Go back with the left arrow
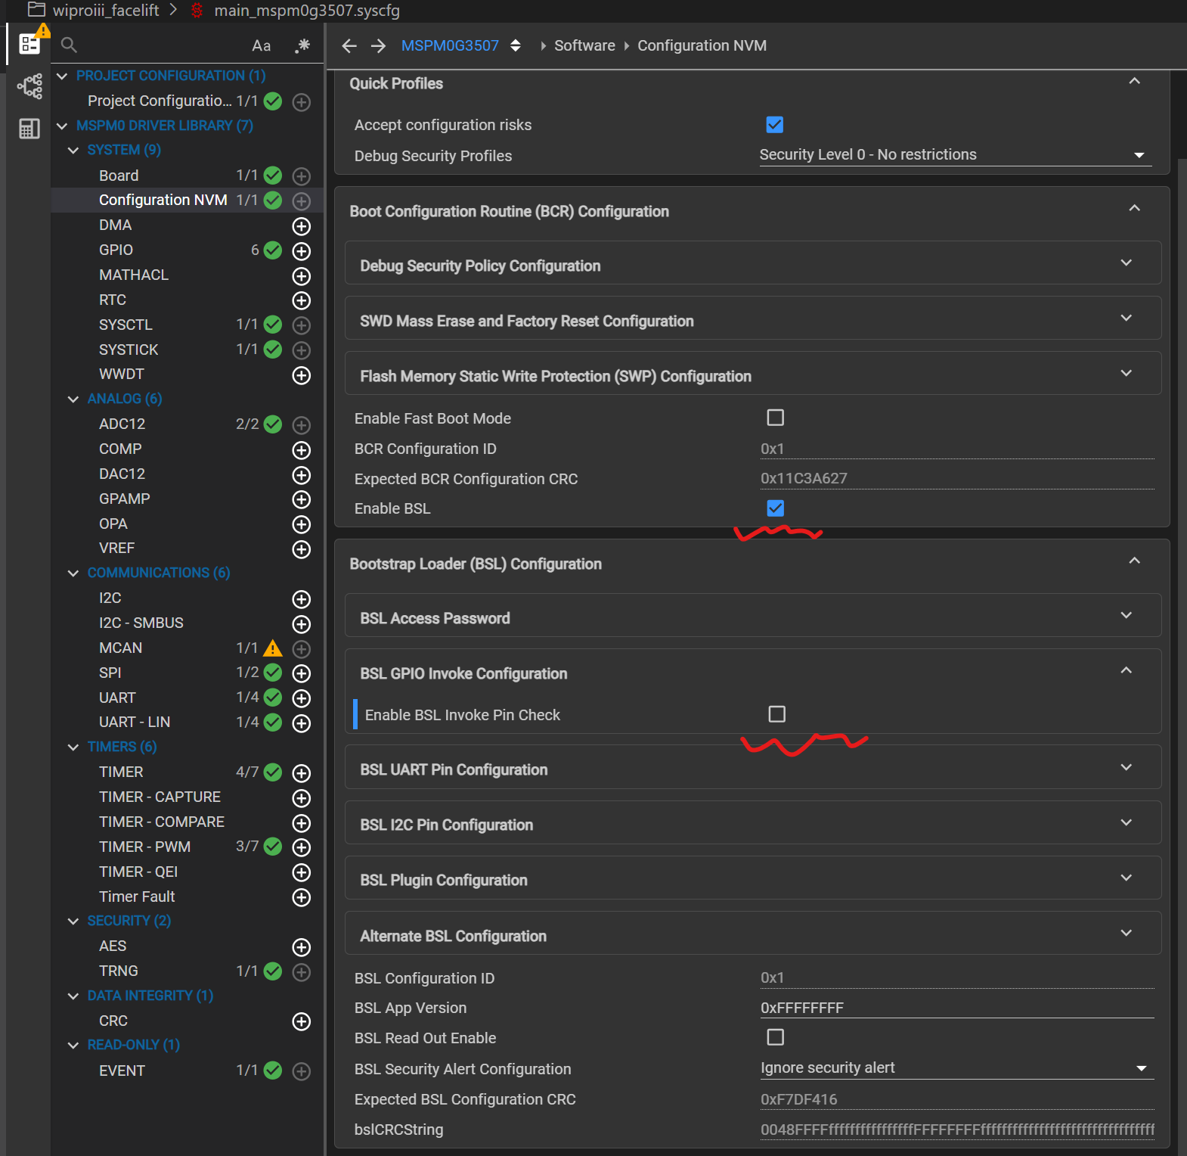 [349, 46]
